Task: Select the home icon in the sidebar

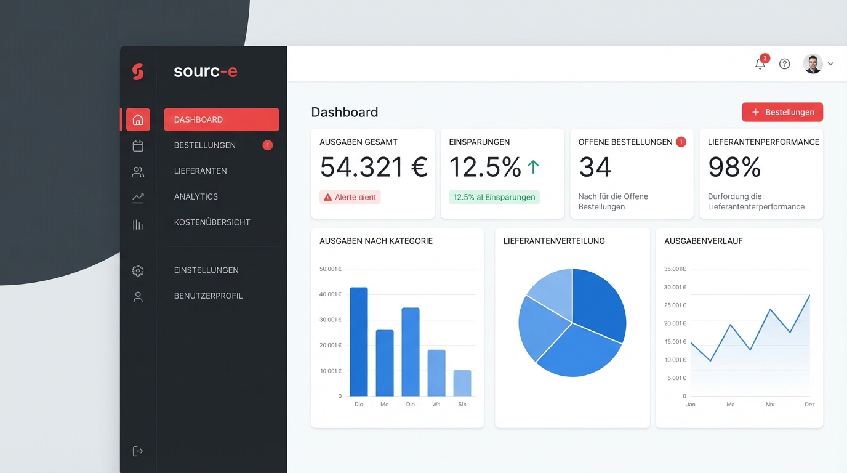Action: tap(138, 119)
